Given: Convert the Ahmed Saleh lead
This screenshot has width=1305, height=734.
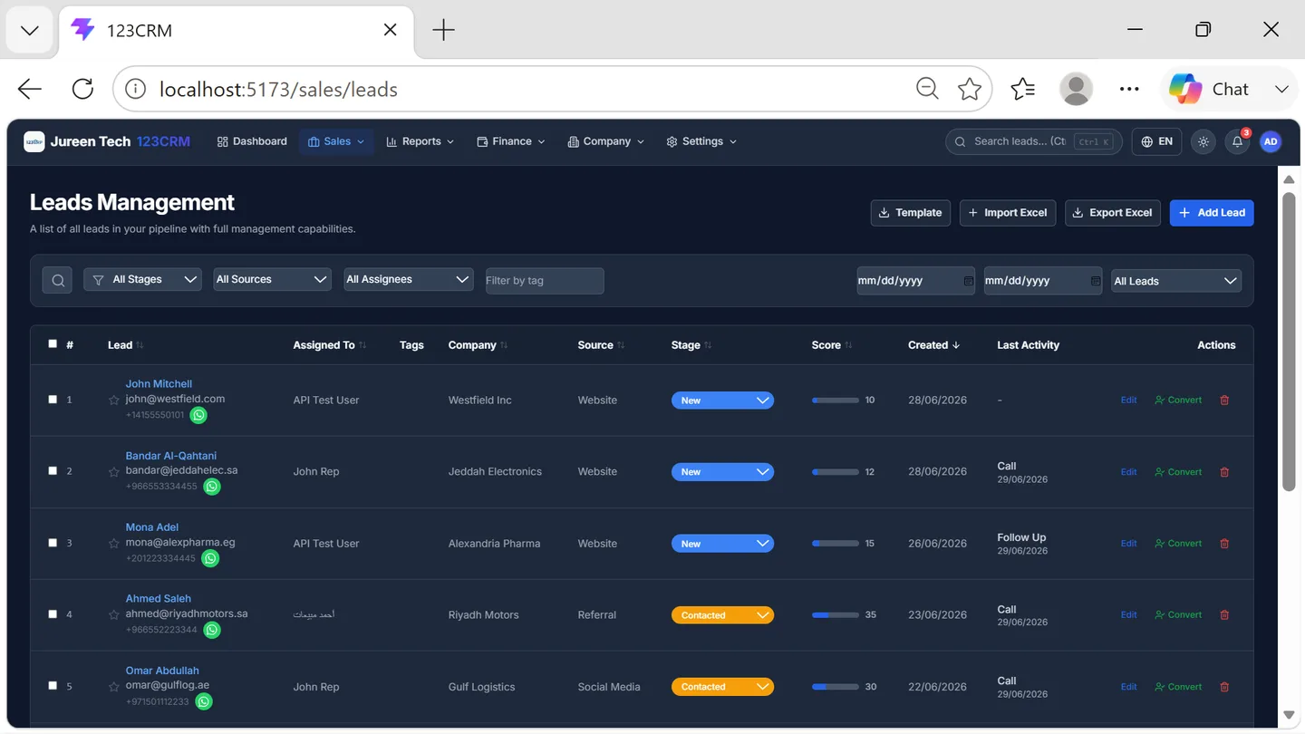Looking at the screenshot, I should [x=1178, y=614].
